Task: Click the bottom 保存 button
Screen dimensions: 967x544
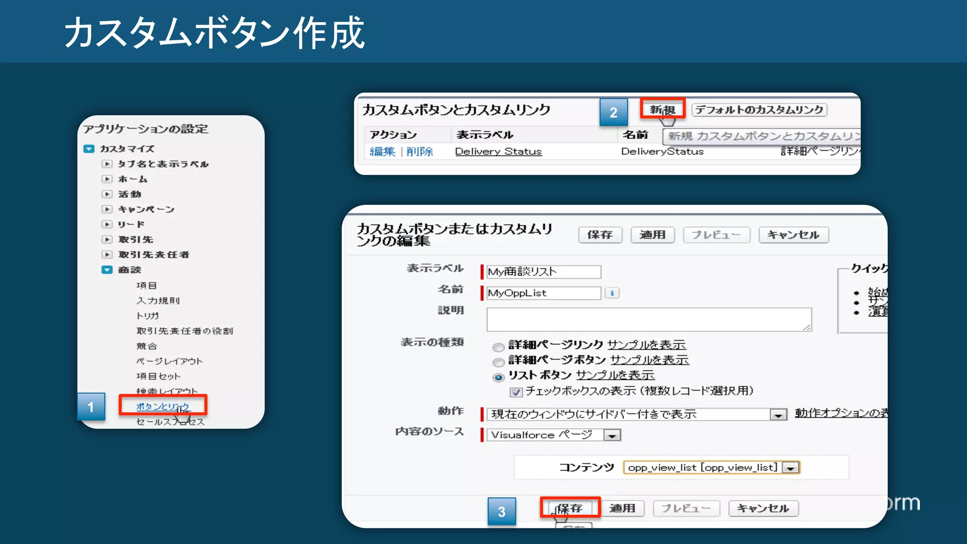Action: click(570, 508)
